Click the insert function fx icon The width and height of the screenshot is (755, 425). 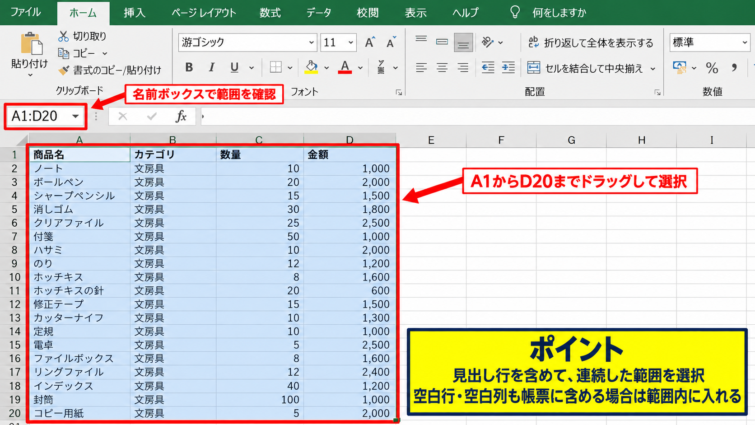pyautogui.click(x=181, y=117)
